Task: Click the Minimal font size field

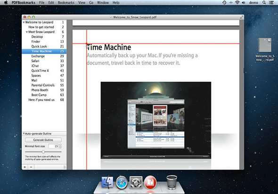Action: pos(54,146)
